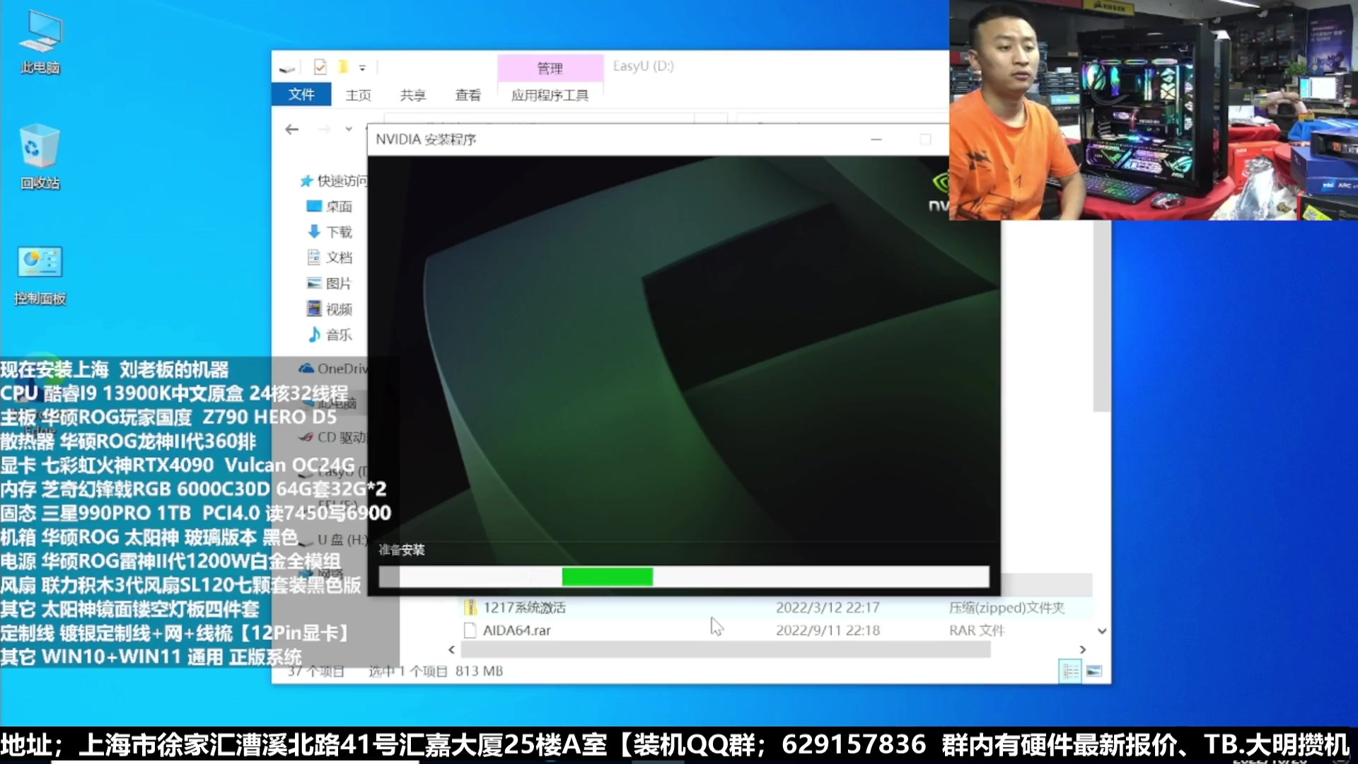Click the 压缩(zipped)文件夹 type cell
This screenshot has height=764, width=1358.
1006,608
